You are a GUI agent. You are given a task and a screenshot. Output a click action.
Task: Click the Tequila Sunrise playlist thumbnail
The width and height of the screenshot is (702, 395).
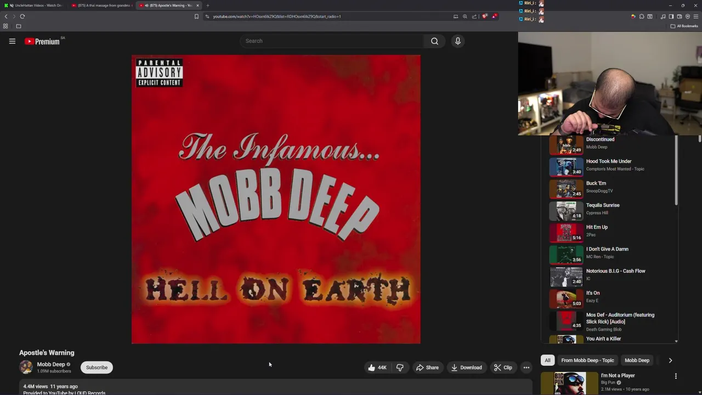coord(566,211)
